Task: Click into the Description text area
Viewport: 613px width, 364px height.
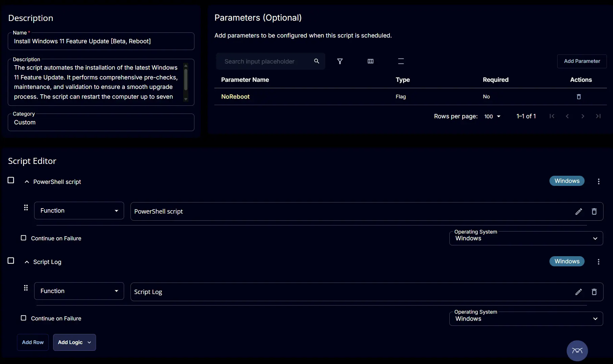Action: [x=96, y=82]
